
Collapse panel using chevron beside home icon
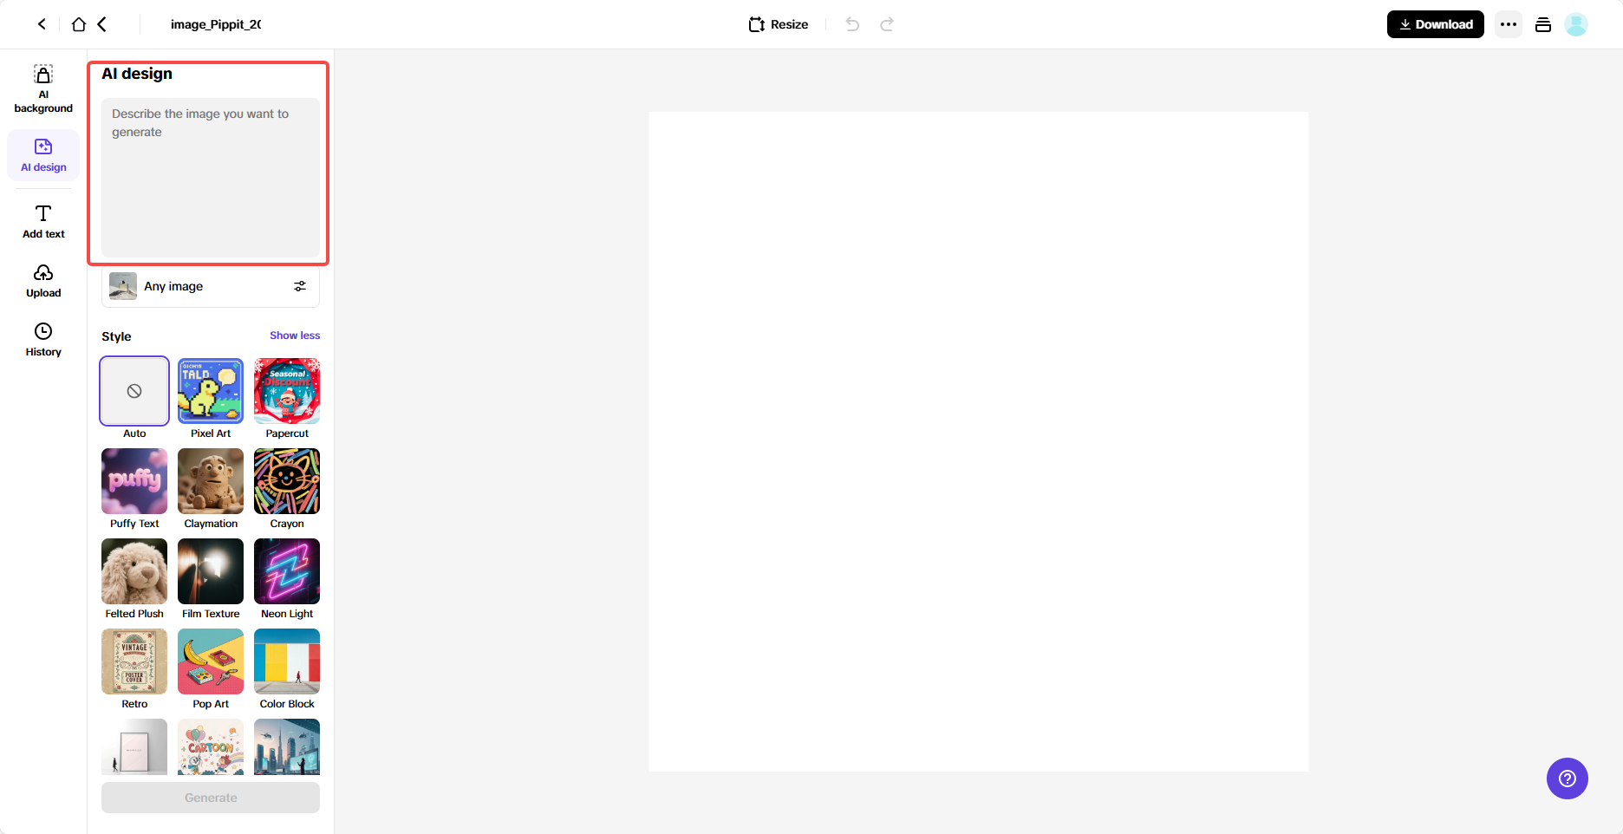pyautogui.click(x=102, y=24)
